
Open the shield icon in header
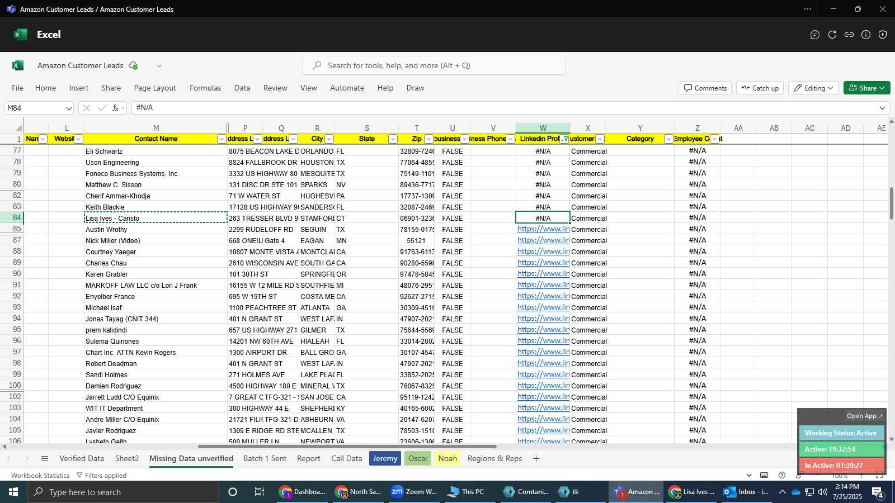[x=883, y=35]
